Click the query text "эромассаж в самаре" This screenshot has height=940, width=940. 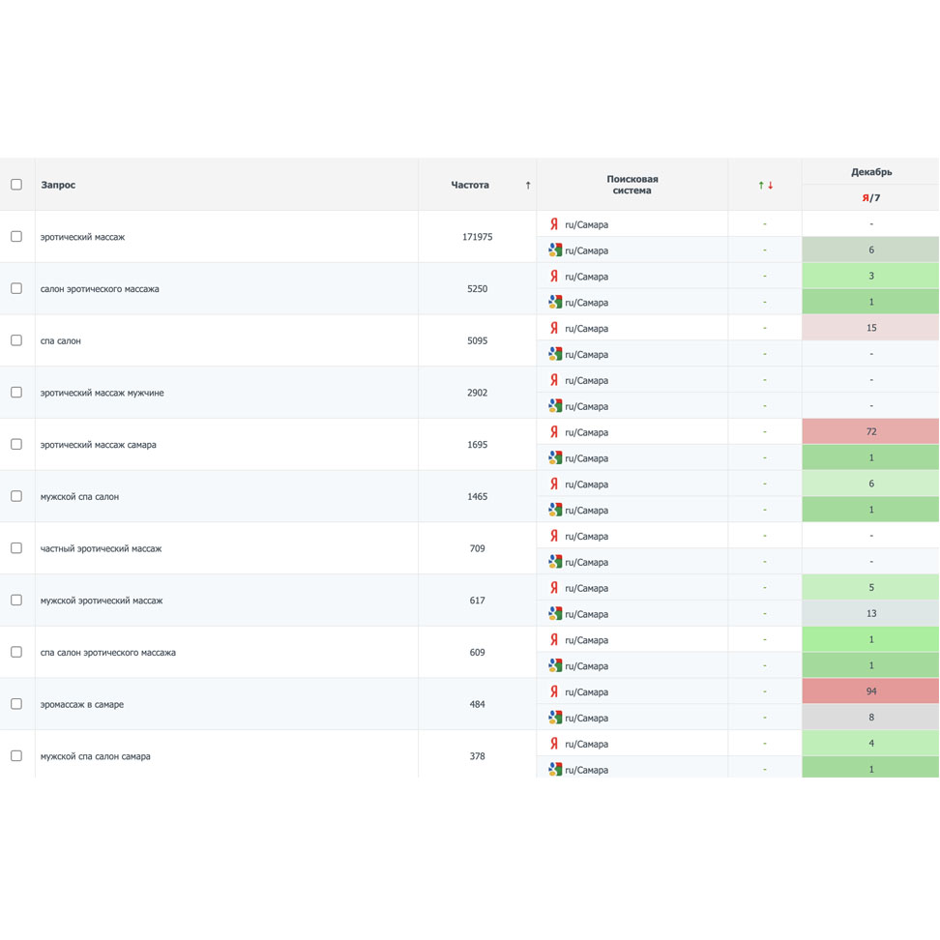point(82,704)
